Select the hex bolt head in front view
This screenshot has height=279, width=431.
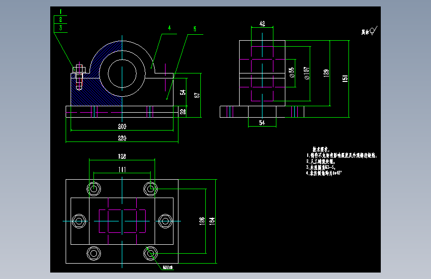coord(79,69)
